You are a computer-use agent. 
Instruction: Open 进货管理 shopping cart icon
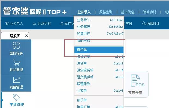16,63
